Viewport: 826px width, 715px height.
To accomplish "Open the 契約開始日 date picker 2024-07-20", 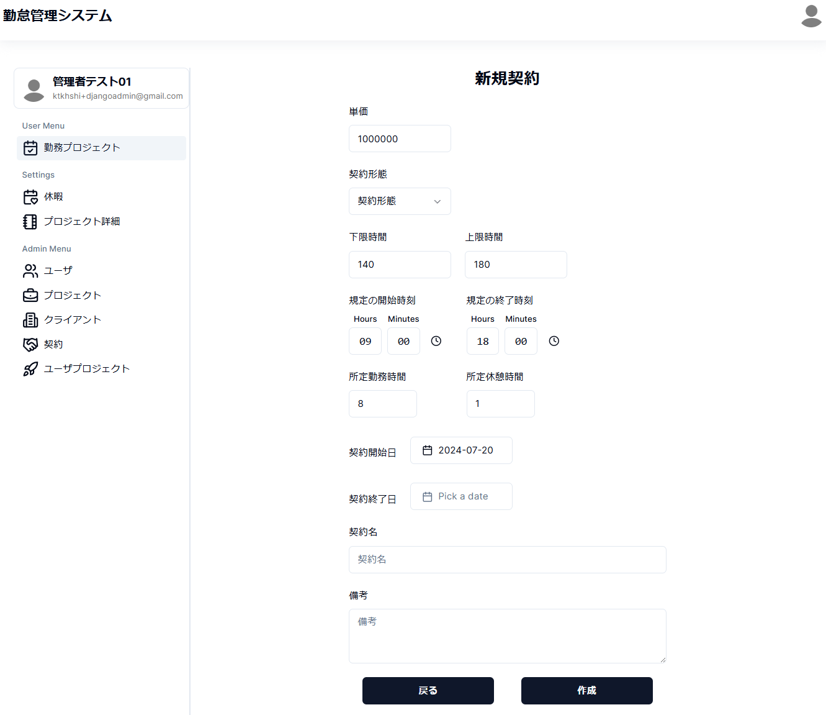I will tap(461, 450).
